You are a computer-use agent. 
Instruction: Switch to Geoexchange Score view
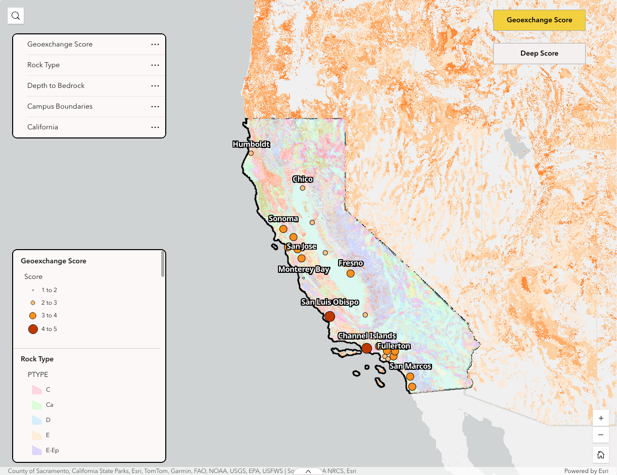click(x=539, y=20)
